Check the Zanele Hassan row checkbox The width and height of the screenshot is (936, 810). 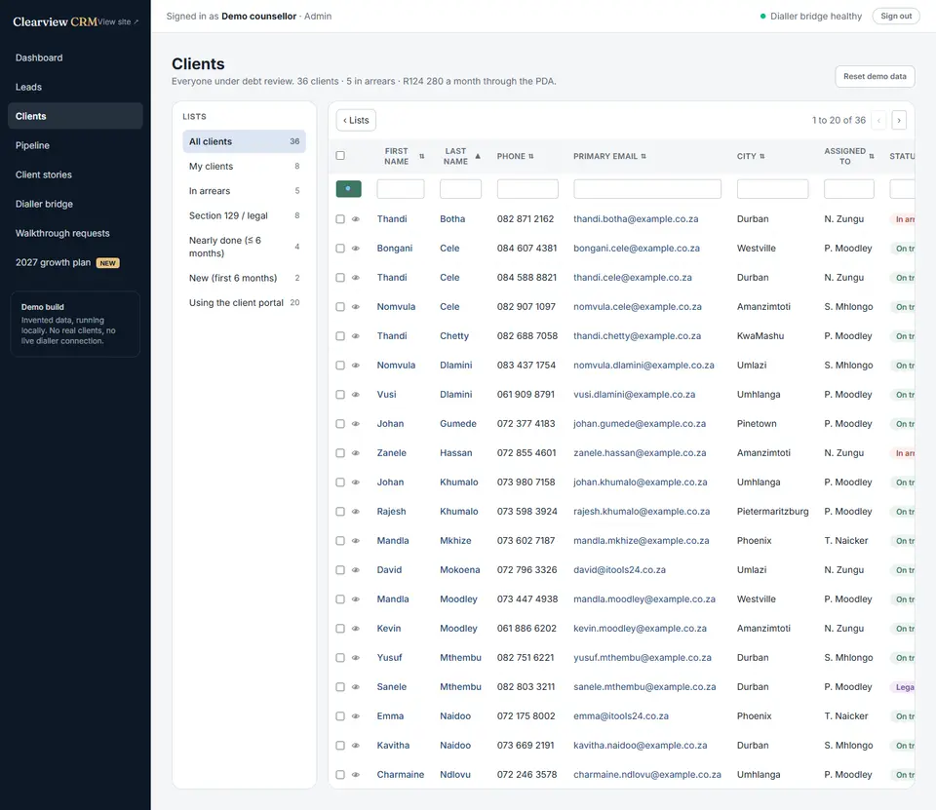[x=340, y=453]
